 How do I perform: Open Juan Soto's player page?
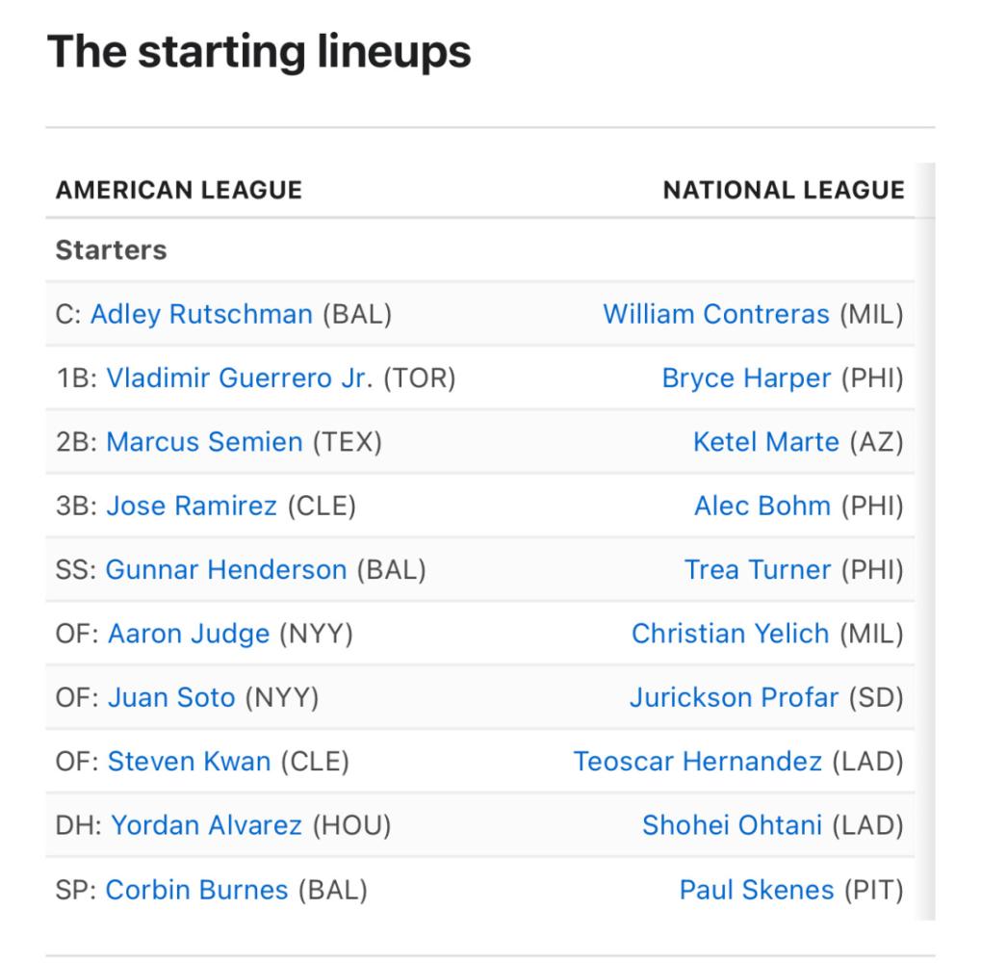click(171, 697)
